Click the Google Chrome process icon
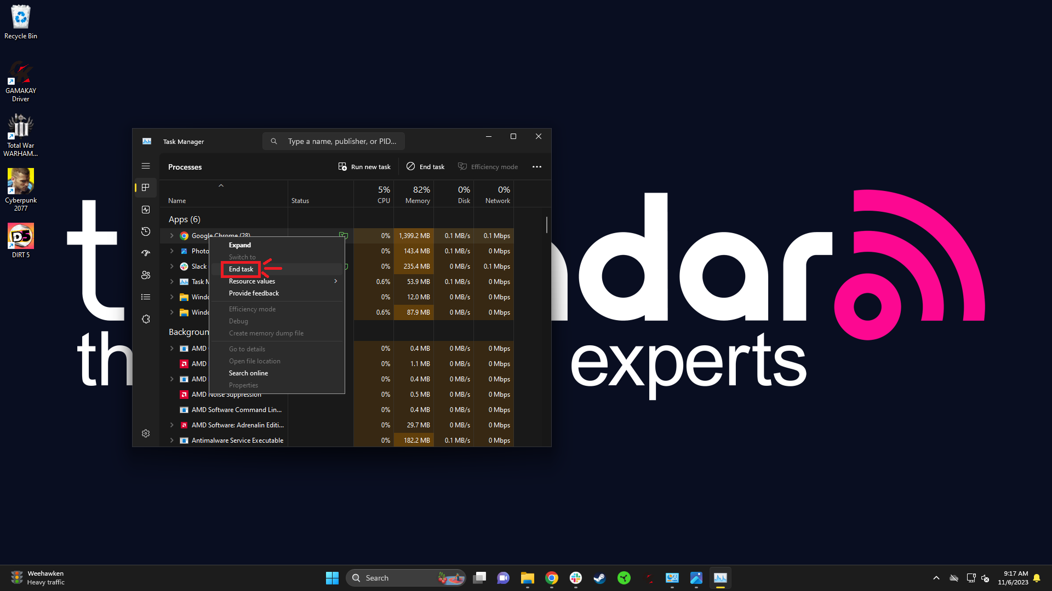Viewport: 1052px width, 591px height. [184, 236]
